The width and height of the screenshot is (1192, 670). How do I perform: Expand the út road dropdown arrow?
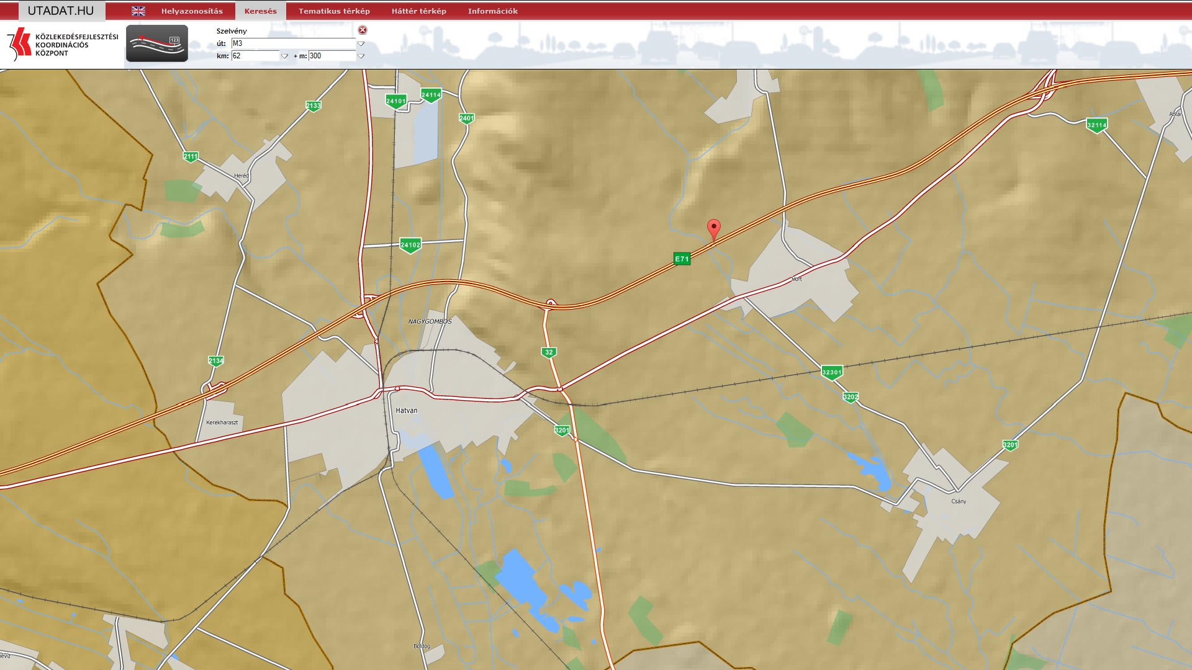point(361,43)
